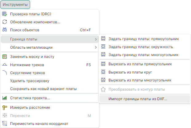Click the board check (DRC) icon
The height and width of the screenshot is (128, 191).
(5, 14)
